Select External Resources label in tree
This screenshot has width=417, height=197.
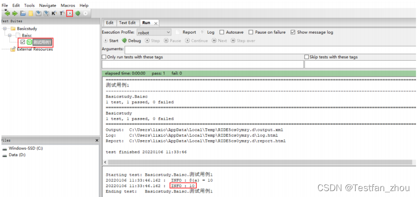click(x=35, y=49)
